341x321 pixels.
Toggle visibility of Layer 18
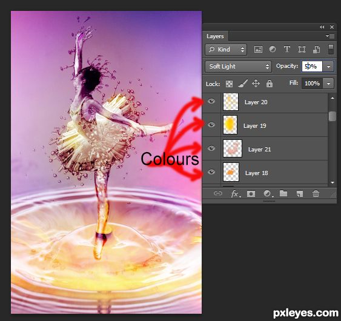[211, 172]
